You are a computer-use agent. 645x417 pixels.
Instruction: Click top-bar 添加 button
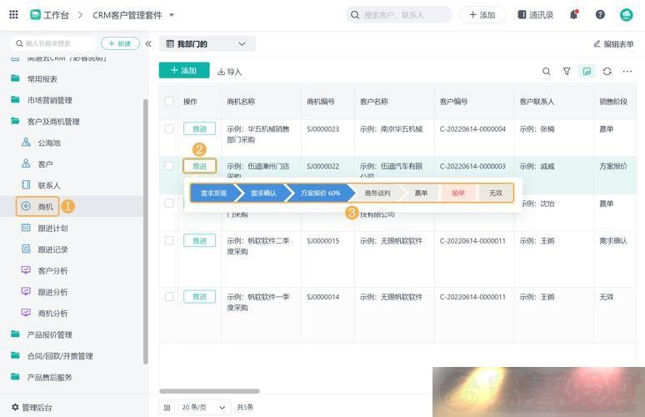click(x=482, y=15)
